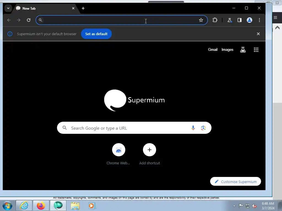Dismiss the default browser info bar
This screenshot has width=282, height=211.
(258, 34)
